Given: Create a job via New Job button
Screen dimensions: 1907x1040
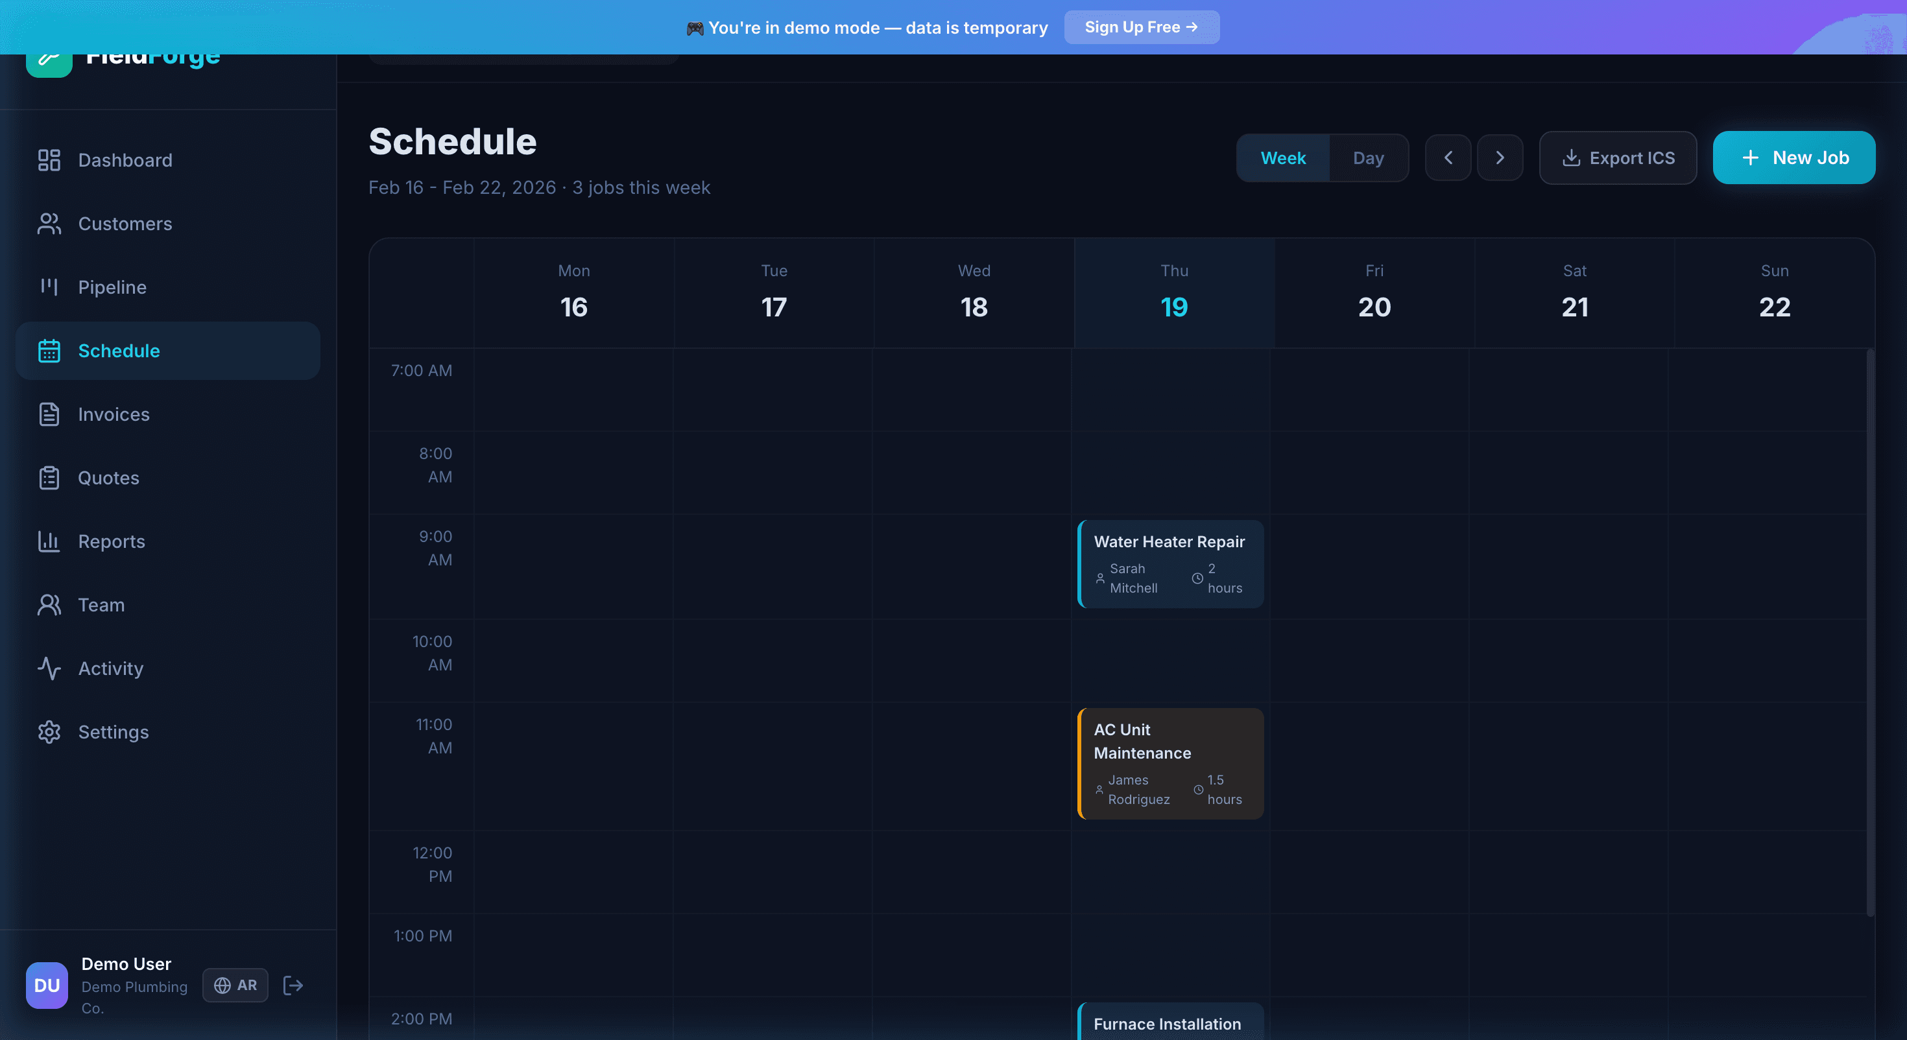Looking at the screenshot, I should 1793,157.
